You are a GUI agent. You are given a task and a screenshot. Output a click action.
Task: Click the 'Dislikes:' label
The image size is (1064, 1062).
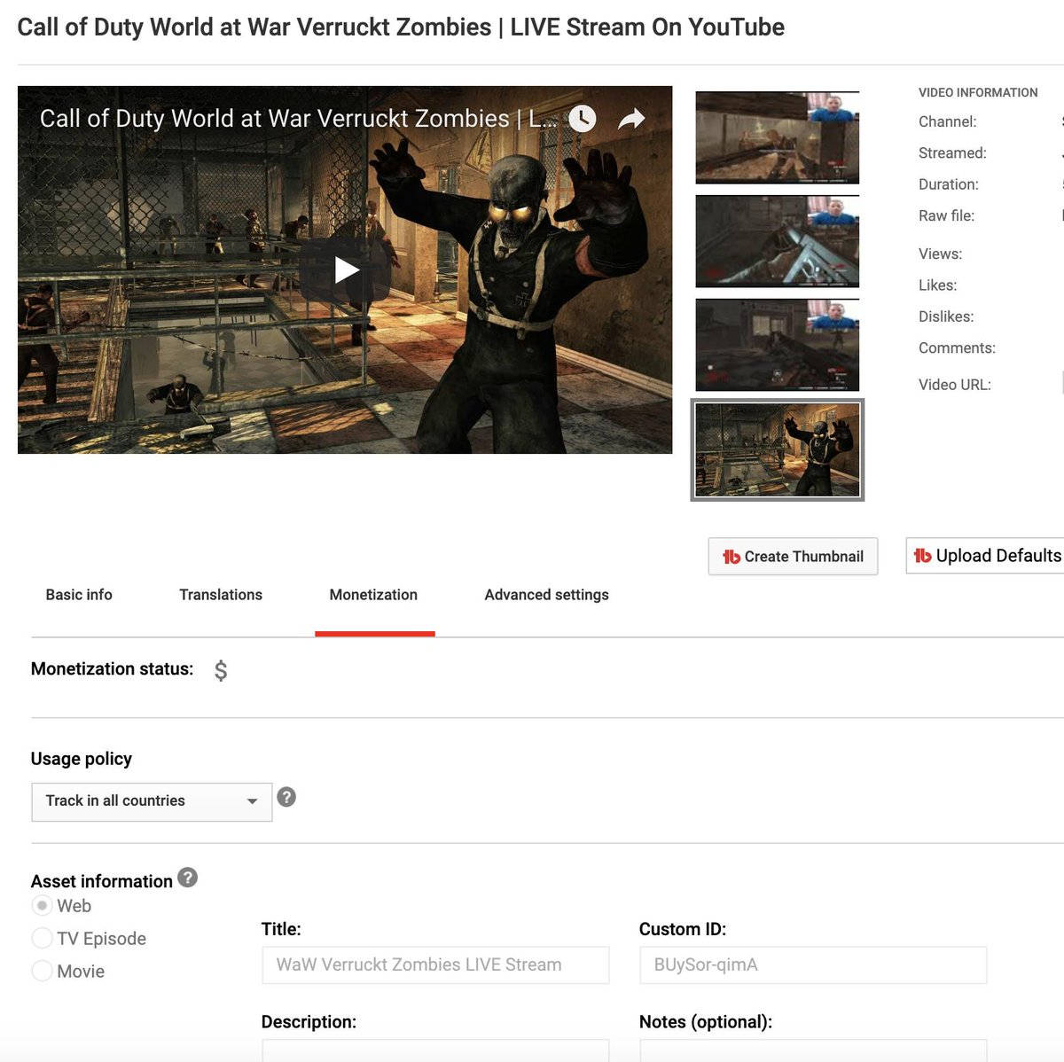946,316
